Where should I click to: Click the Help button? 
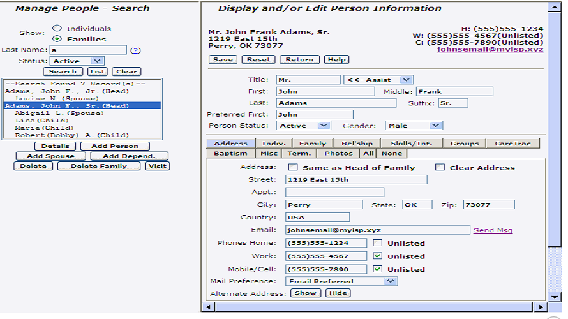point(336,59)
